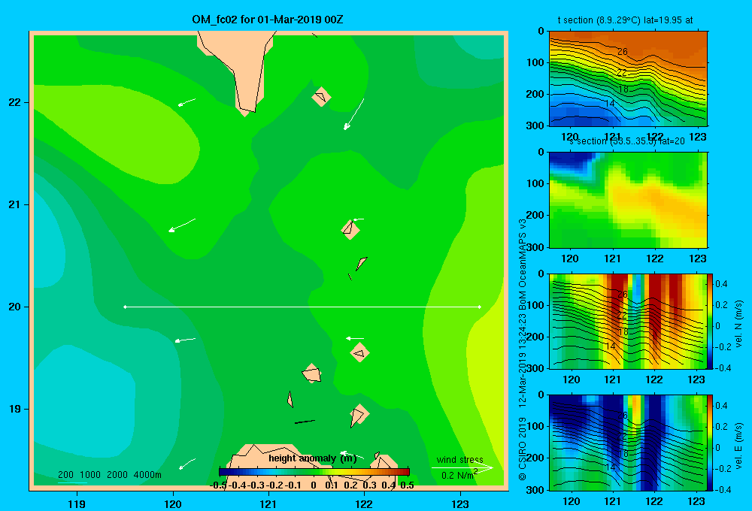
Task: Click the 18 isotherm label in temperature section
Action: click(x=623, y=89)
